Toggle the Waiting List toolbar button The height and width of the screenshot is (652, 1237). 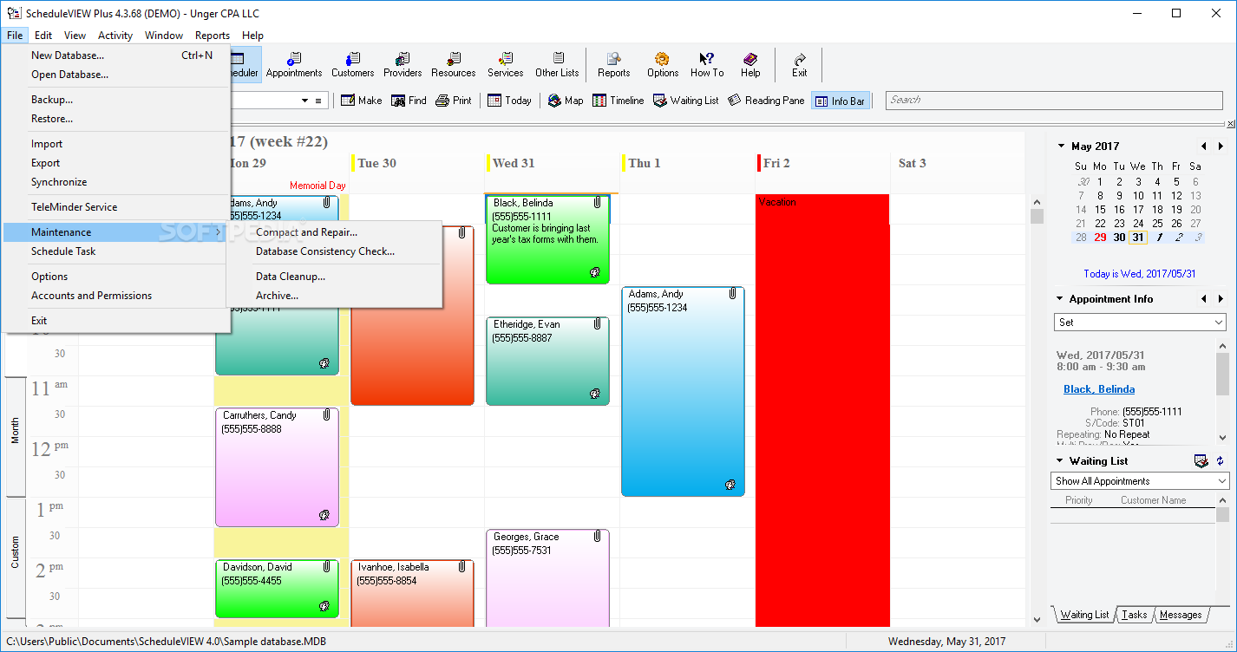[684, 101]
